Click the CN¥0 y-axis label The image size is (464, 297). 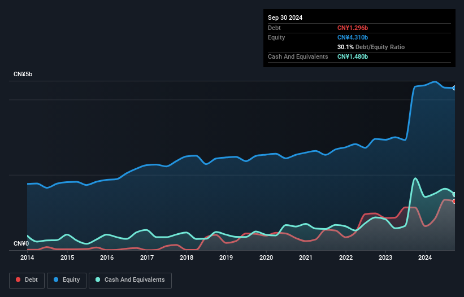pyautogui.click(x=21, y=243)
